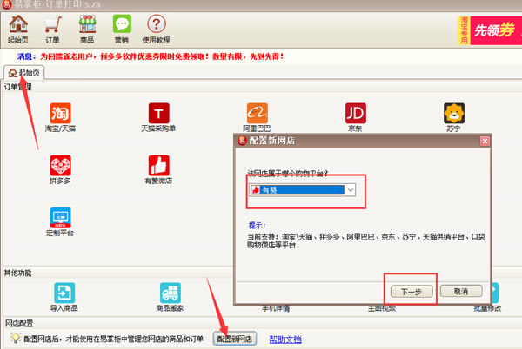
Task: Open the 天猫采购单 platform icon
Action: (158, 117)
